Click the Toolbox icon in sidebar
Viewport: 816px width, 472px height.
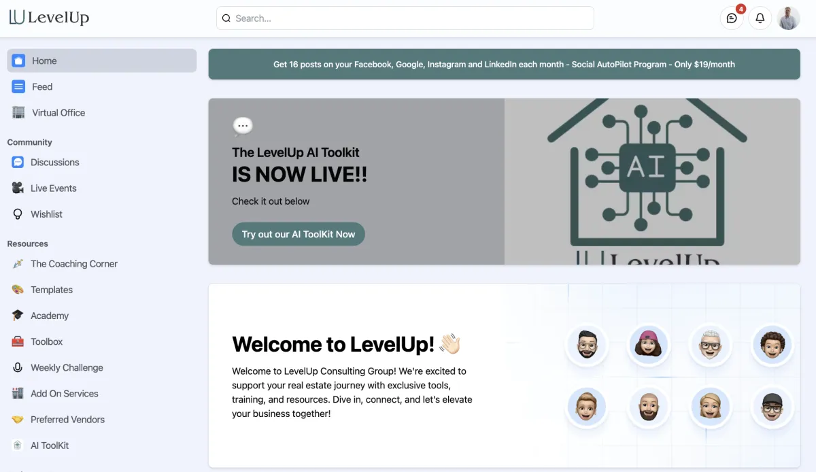tap(18, 341)
